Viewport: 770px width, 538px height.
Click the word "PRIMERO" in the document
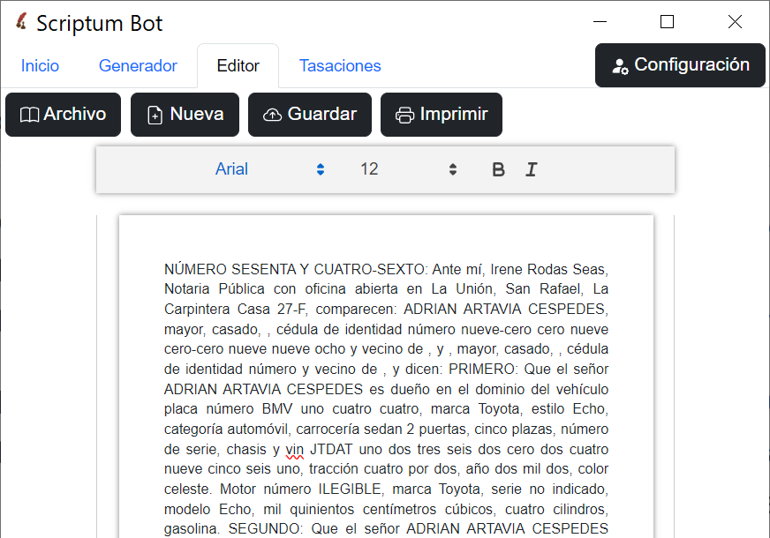[481, 369]
